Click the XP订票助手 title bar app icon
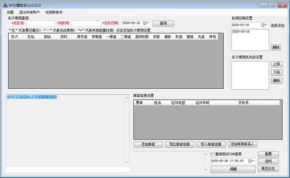Image resolution: width=290 pixels, height=178 pixels. pos(5,5)
